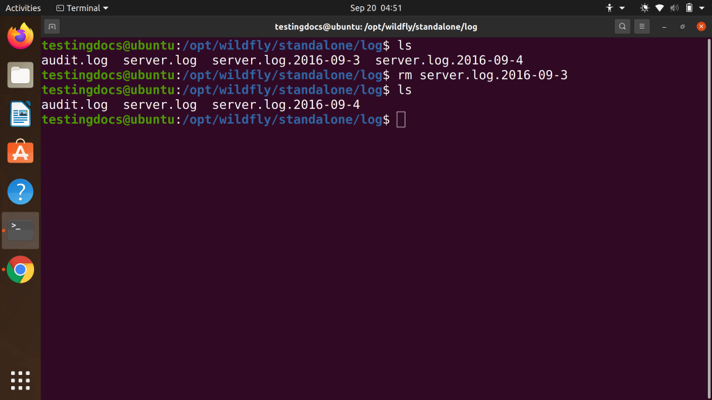Show the Applications grid
Image resolution: width=712 pixels, height=400 pixels.
point(20,380)
